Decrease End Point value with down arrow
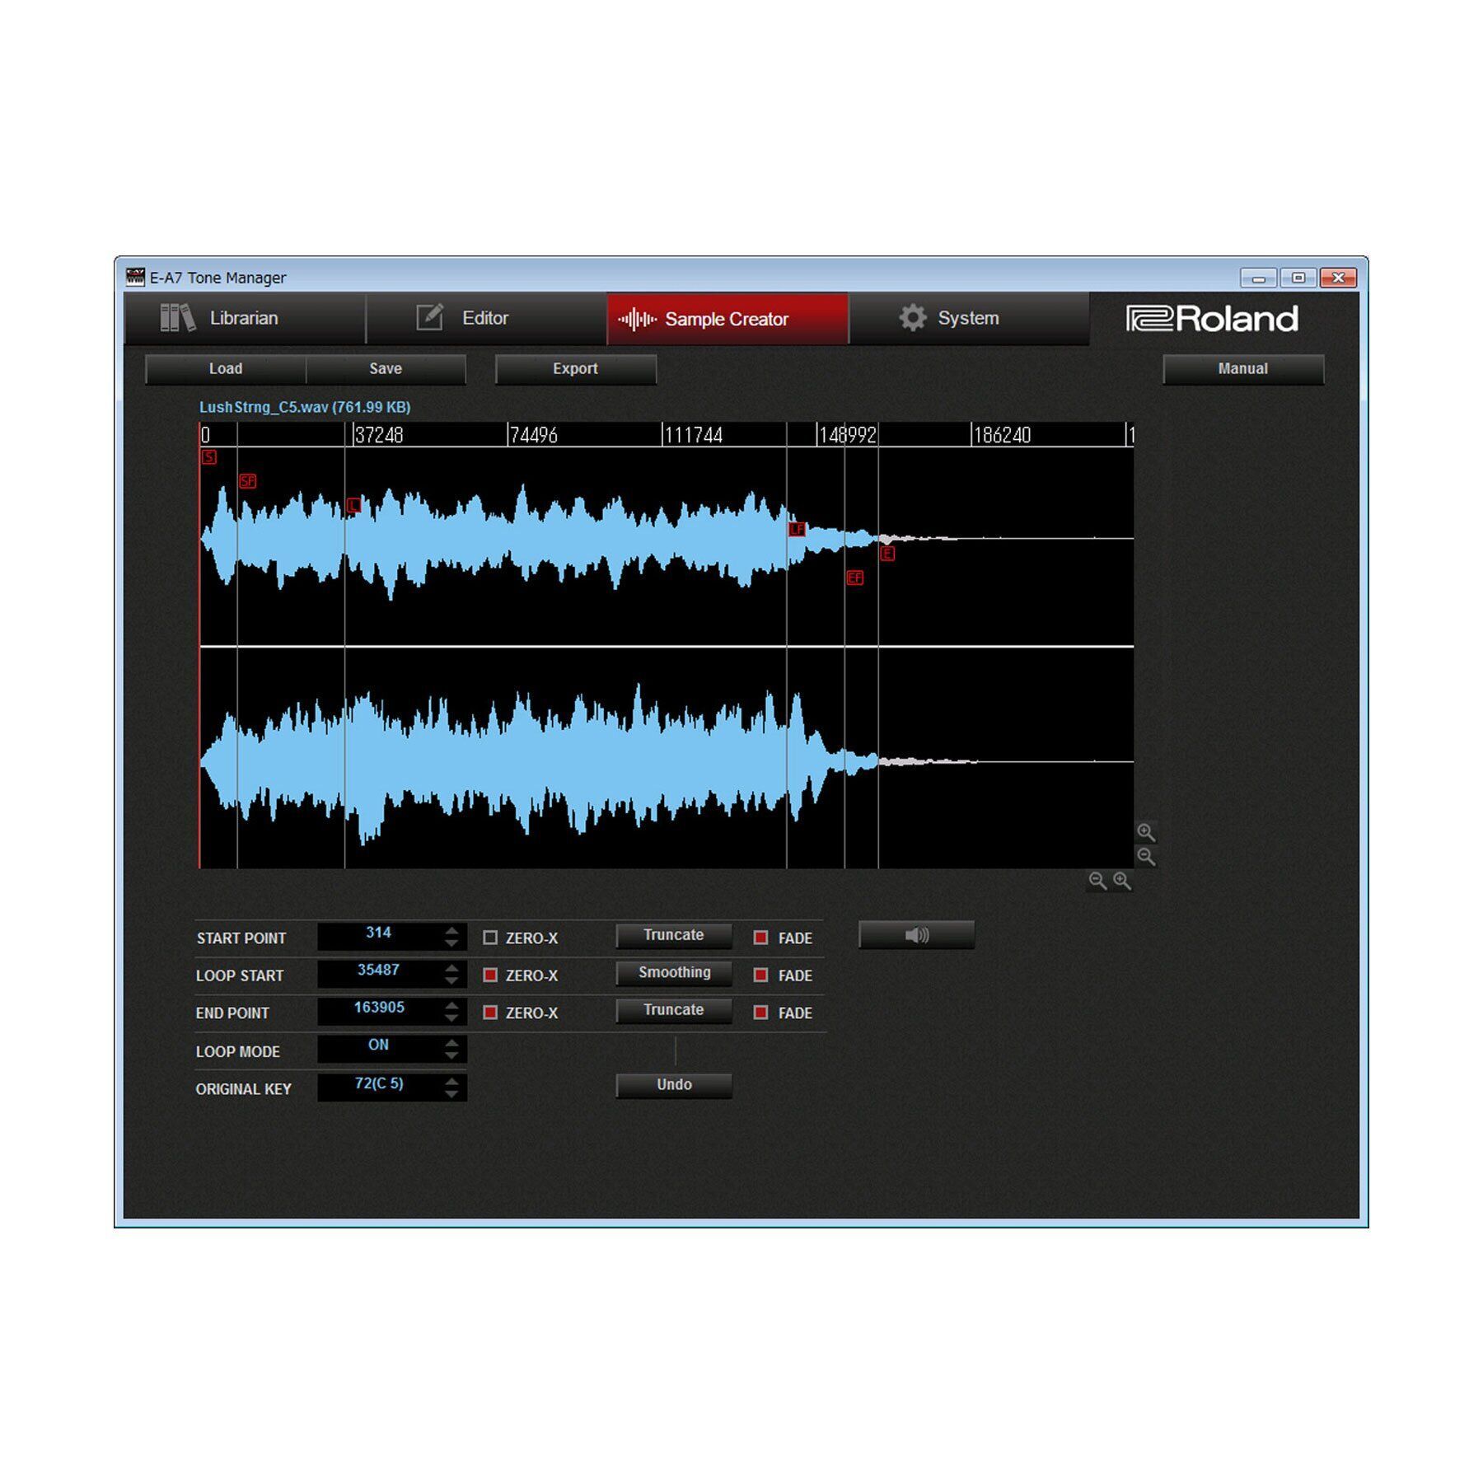 point(451,1019)
